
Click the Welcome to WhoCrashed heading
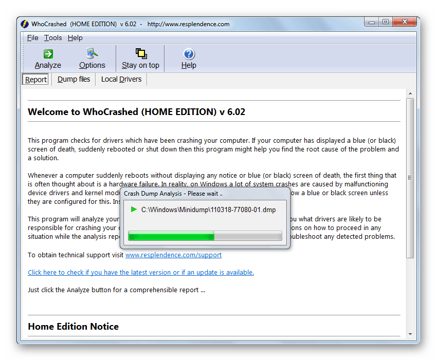(137, 112)
